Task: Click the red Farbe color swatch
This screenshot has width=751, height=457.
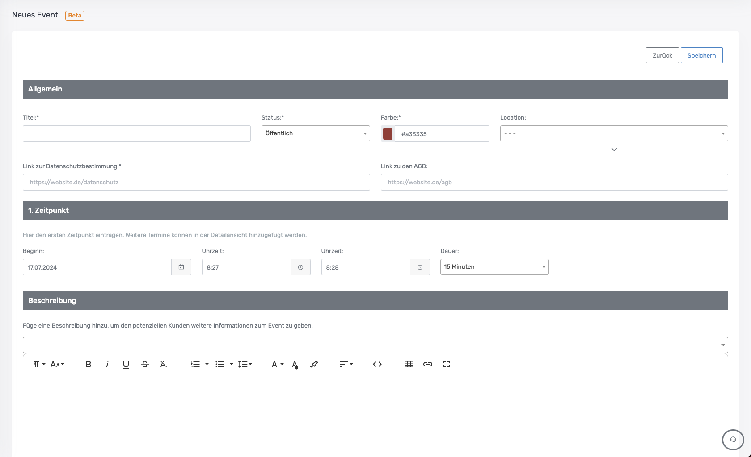Action: click(388, 133)
